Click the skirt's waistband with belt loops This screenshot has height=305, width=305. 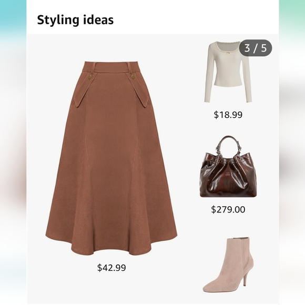(x=111, y=66)
